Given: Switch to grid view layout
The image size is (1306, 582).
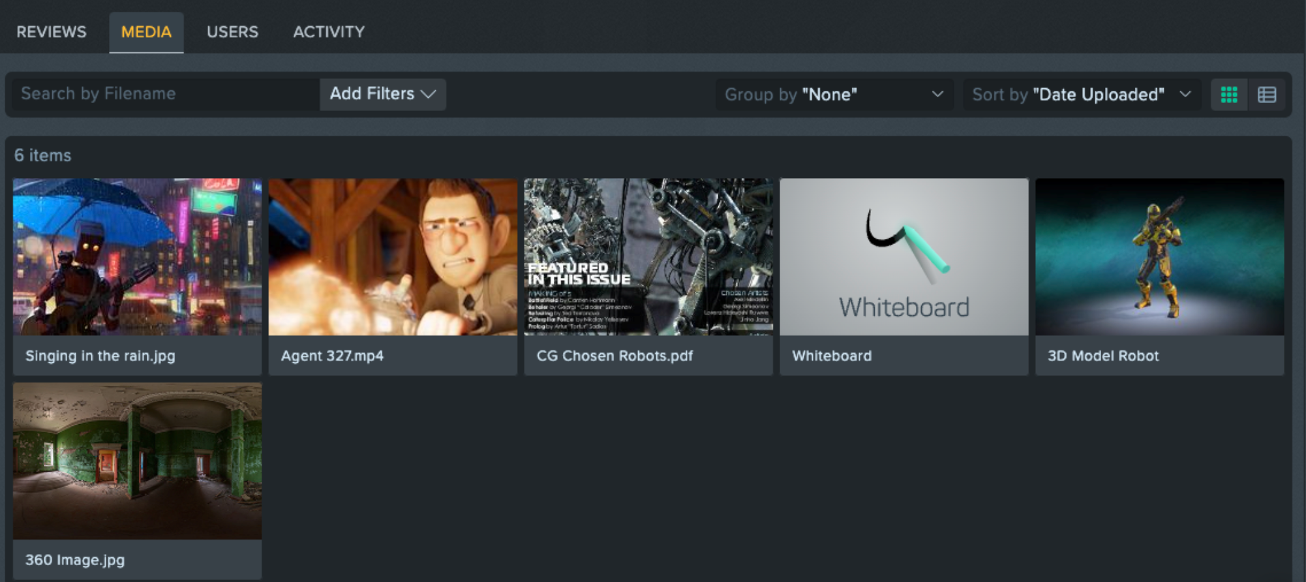Looking at the screenshot, I should (1229, 95).
